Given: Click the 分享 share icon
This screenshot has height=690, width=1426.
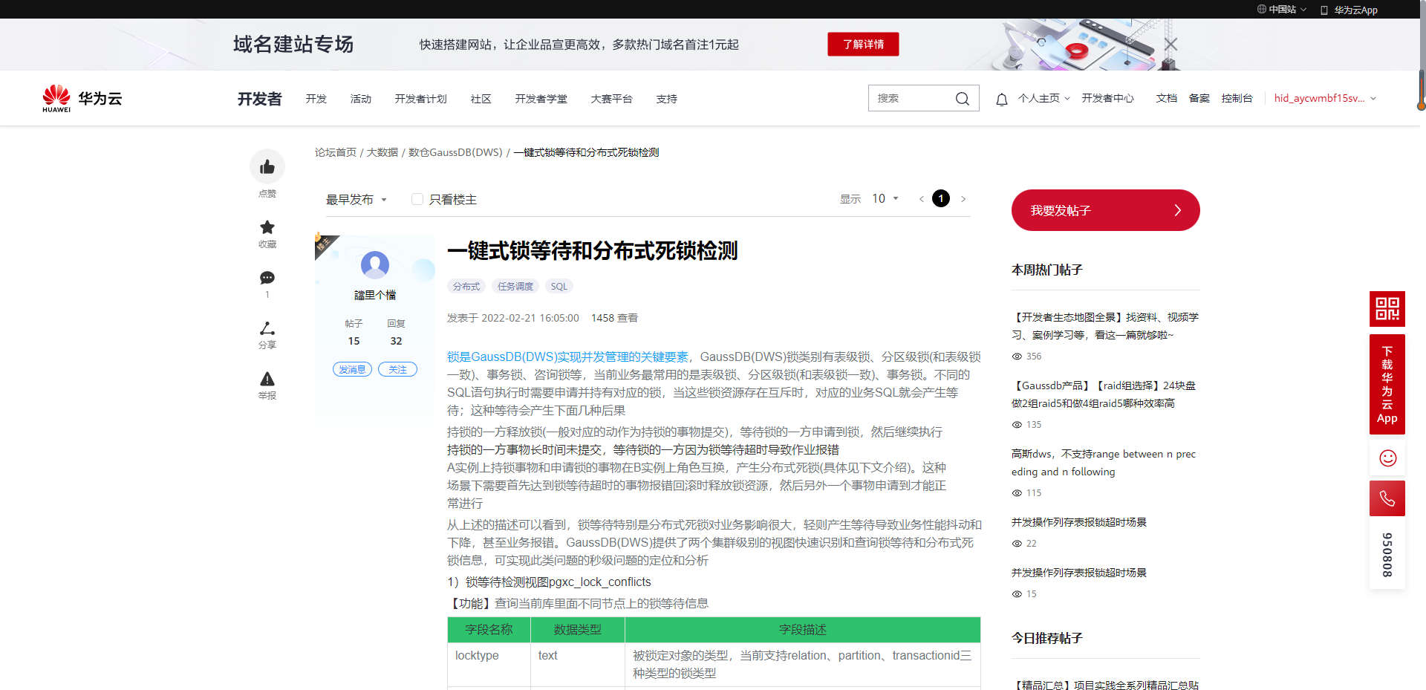Looking at the screenshot, I should [x=267, y=329].
